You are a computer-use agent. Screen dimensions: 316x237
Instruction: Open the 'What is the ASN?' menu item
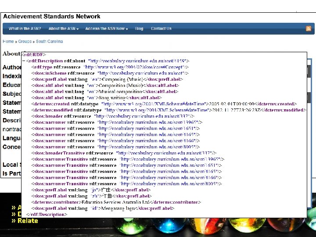[x=25, y=29]
